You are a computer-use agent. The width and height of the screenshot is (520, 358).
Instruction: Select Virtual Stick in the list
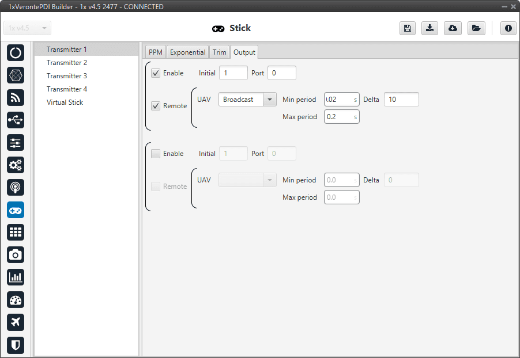(x=86, y=102)
